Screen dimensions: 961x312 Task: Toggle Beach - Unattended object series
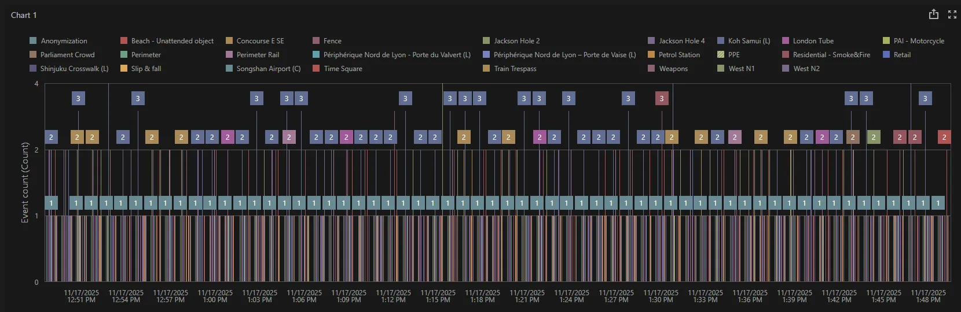[167, 41]
